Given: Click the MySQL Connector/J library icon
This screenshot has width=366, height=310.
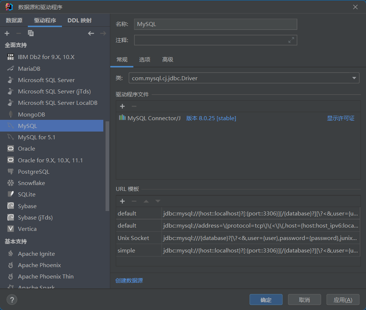Looking at the screenshot, I should 122,118.
